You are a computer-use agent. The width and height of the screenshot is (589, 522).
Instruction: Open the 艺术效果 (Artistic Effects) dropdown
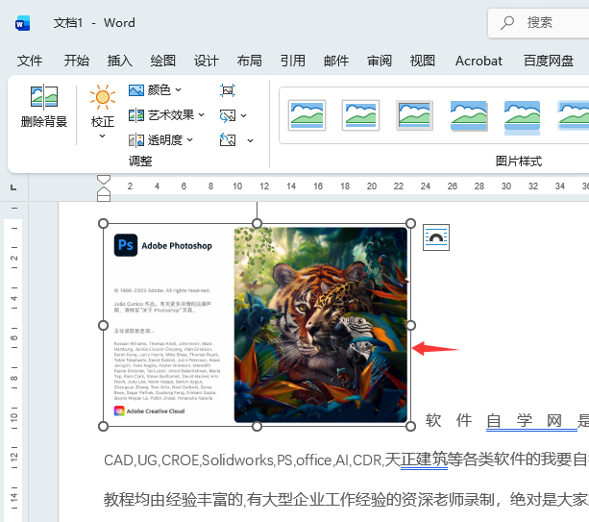click(167, 115)
